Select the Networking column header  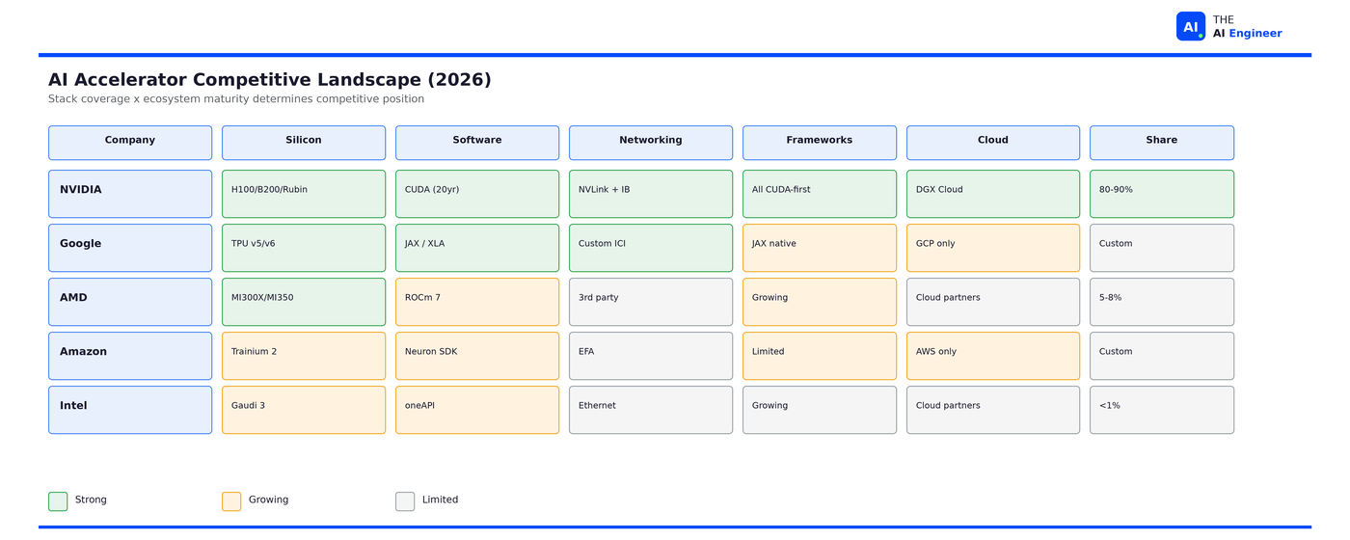point(651,143)
